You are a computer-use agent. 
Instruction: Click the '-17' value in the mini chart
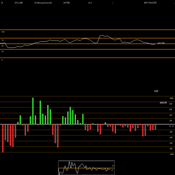[113, 166]
